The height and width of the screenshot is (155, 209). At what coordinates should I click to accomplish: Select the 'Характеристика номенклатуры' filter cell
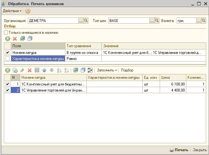pyautogui.click(x=38, y=59)
